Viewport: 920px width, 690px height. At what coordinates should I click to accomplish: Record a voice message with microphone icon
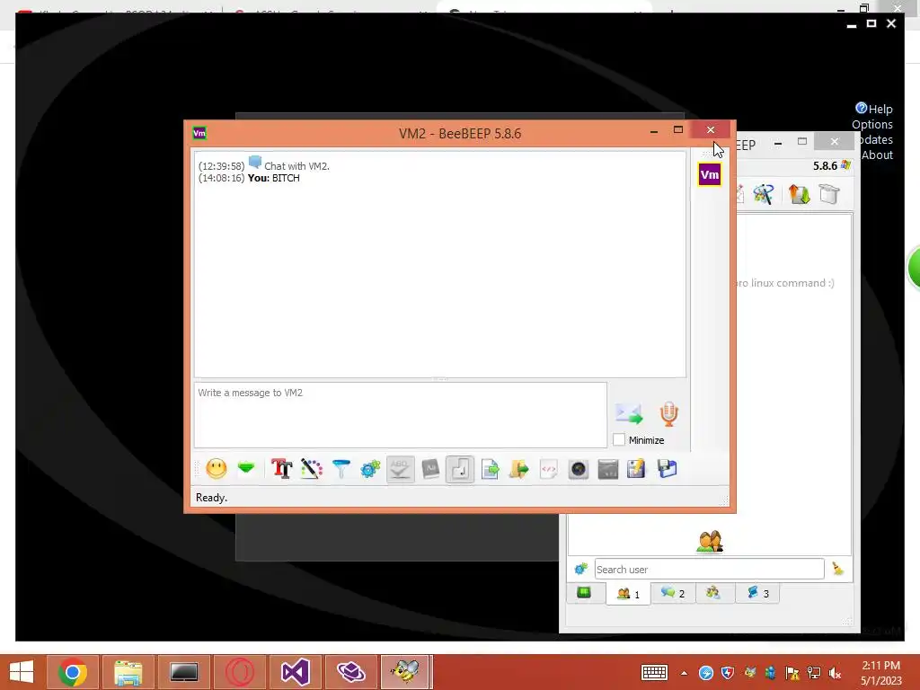[668, 413]
